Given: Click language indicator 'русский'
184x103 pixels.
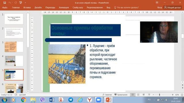Looking at the screenshot, I should (x=22, y=95).
